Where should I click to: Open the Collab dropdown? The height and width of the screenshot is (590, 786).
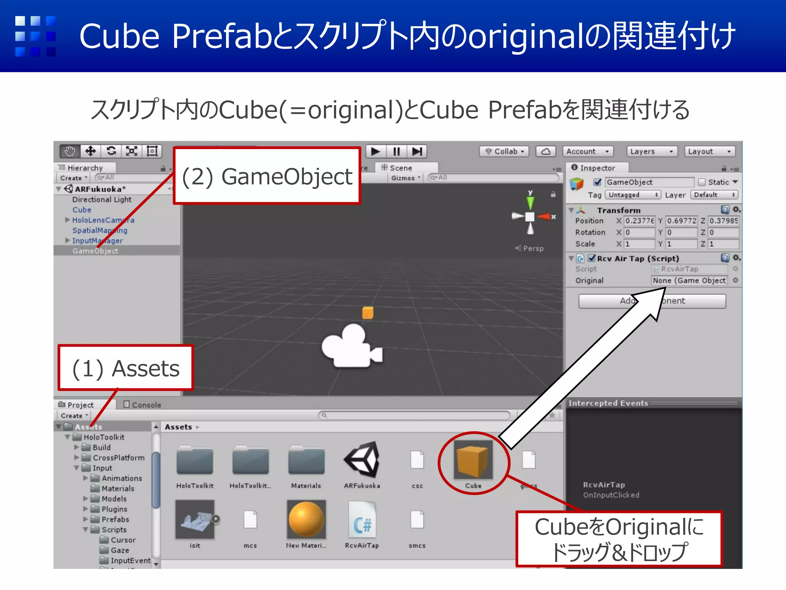click(x=504, y=151)
